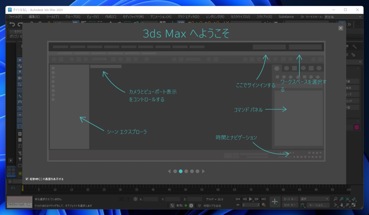The width and height of the screenshot is (369, 215).
Task: Click the magenta object color swatch
Action: 357,127
